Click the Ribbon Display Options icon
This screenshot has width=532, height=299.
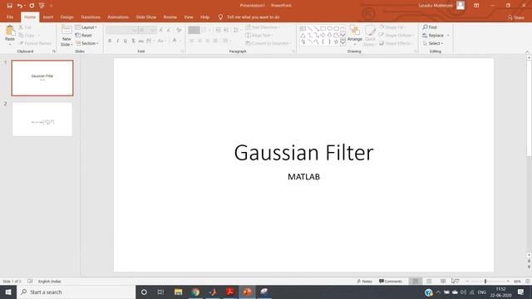(x=476, y=6)
